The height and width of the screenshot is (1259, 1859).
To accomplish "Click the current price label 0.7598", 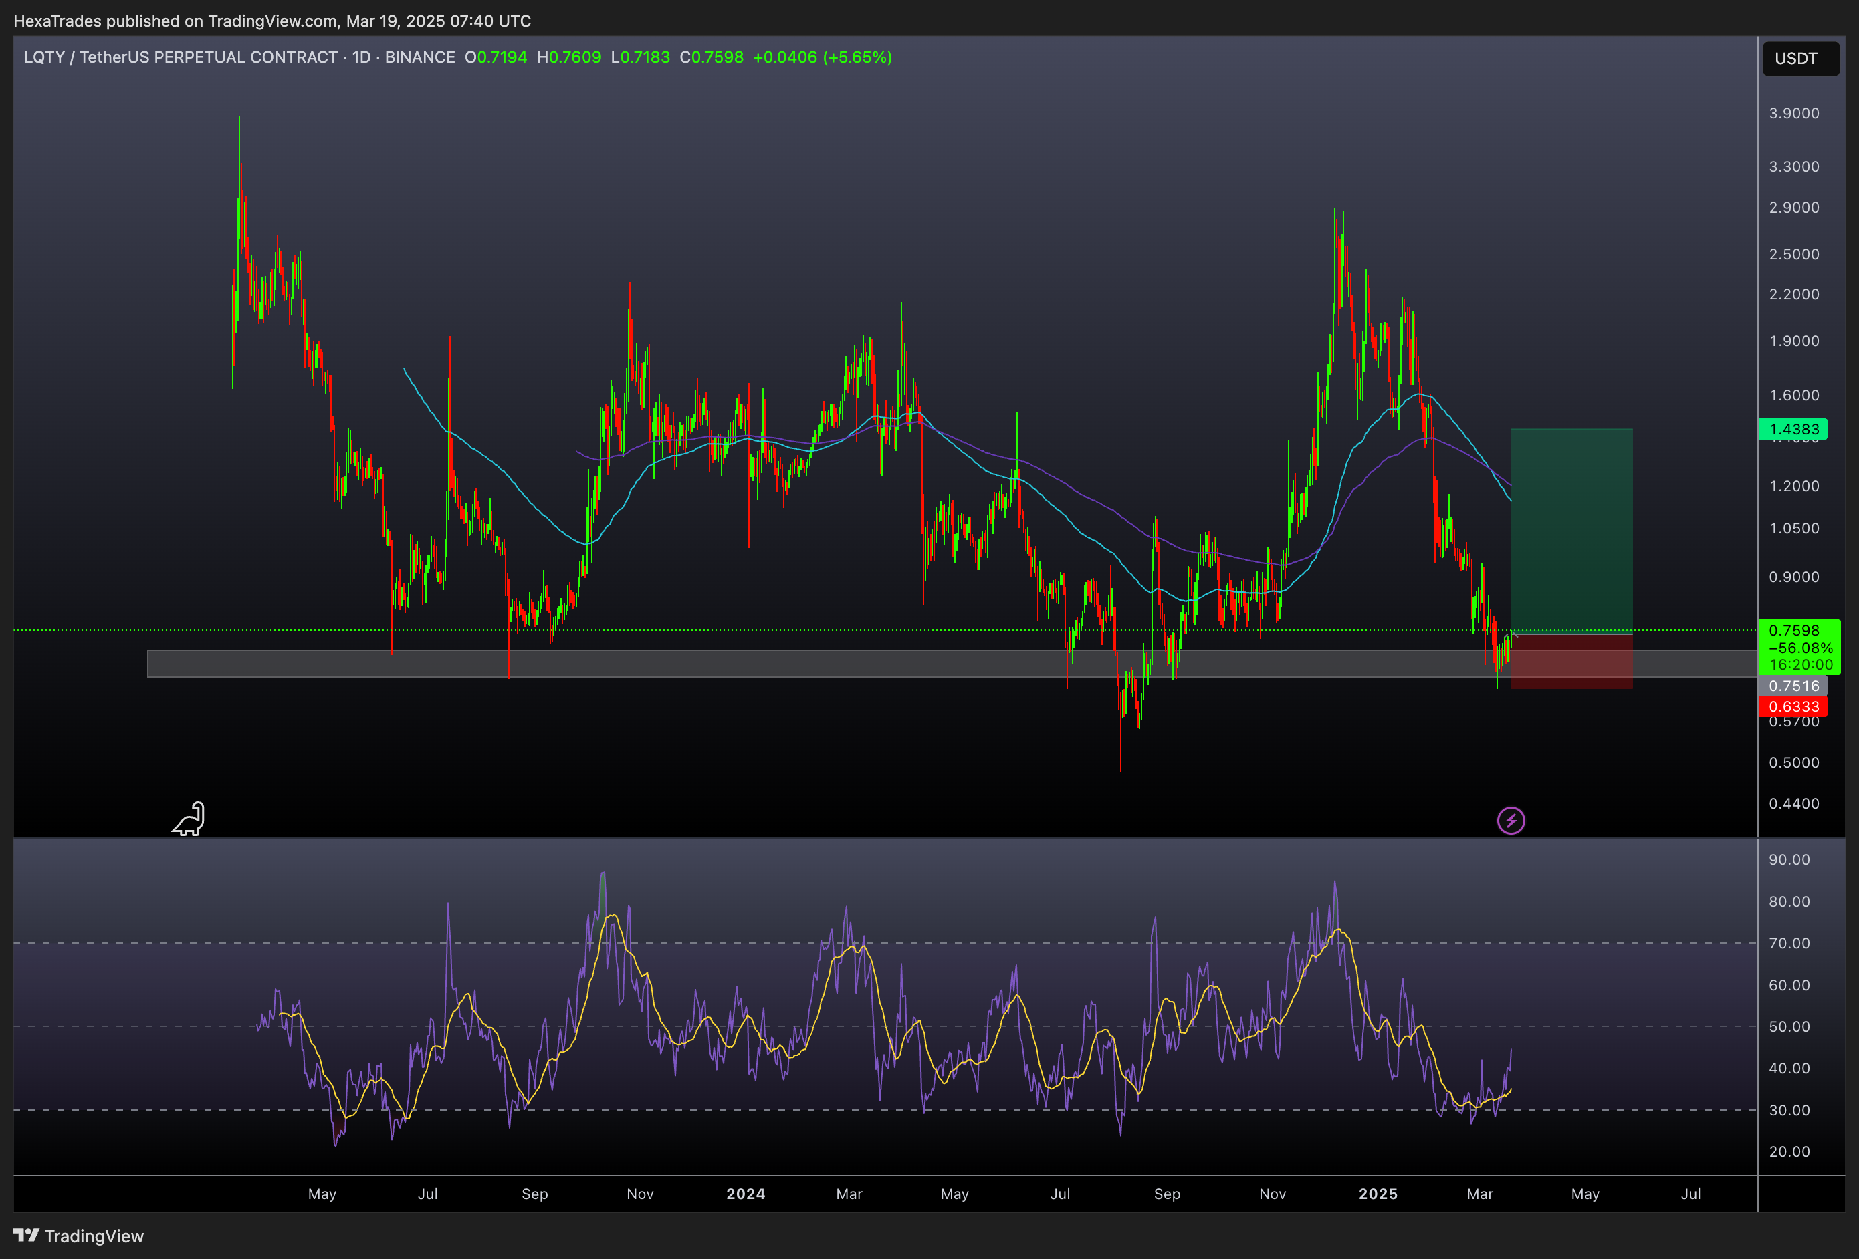I will click(1793, 631).
